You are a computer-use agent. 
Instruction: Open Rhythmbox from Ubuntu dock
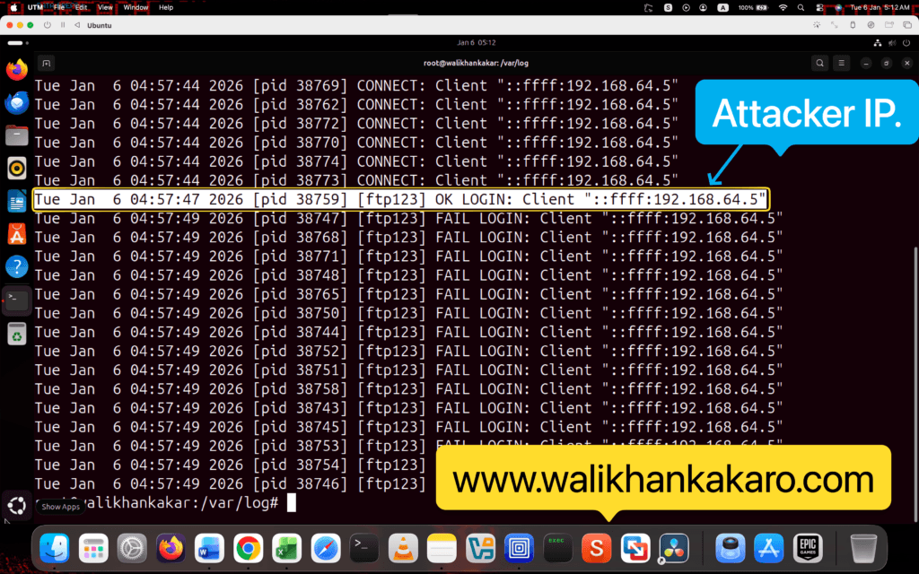point(17,168)
